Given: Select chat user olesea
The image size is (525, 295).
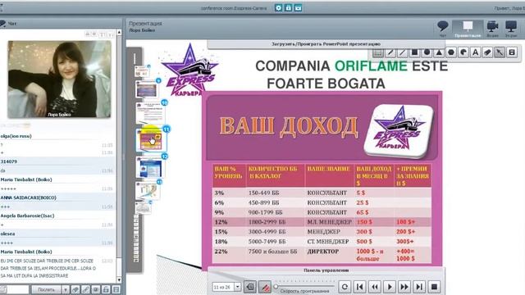Looking at the screenshot, I should click(x=7, y=234).
